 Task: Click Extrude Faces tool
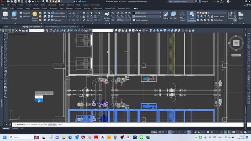click(x=58, y=16)
